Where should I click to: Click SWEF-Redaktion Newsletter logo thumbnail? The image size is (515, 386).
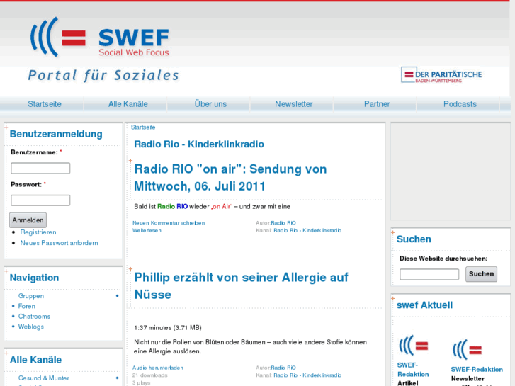point(468,350)
